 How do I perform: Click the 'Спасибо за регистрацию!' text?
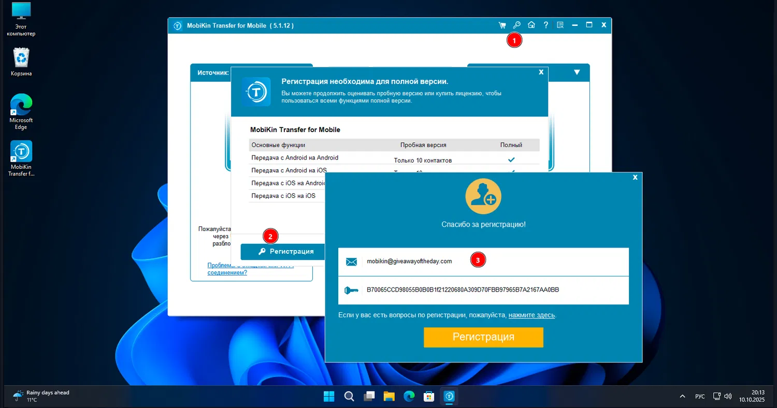483,225
